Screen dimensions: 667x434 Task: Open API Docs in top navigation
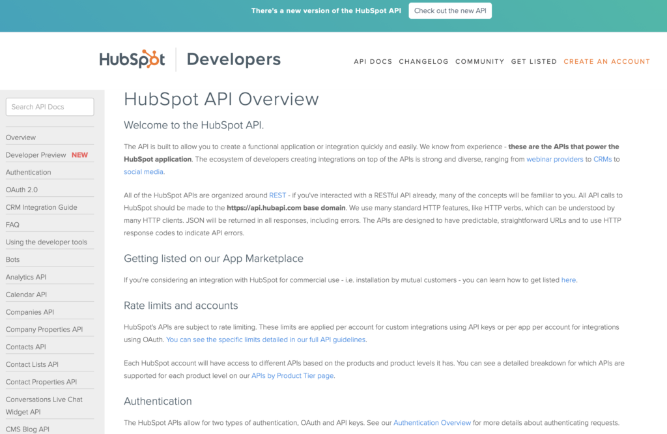pos(373,62)
